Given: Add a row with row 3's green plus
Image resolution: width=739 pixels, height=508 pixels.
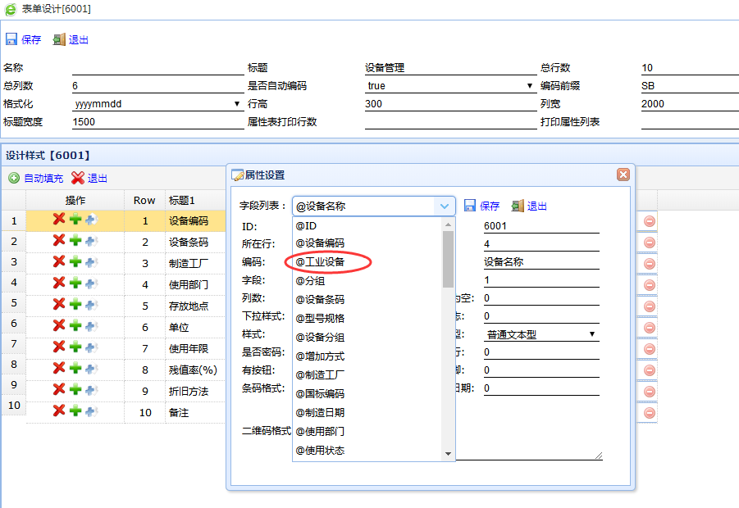Looking at the screenshot, I should tap(75, 261).
